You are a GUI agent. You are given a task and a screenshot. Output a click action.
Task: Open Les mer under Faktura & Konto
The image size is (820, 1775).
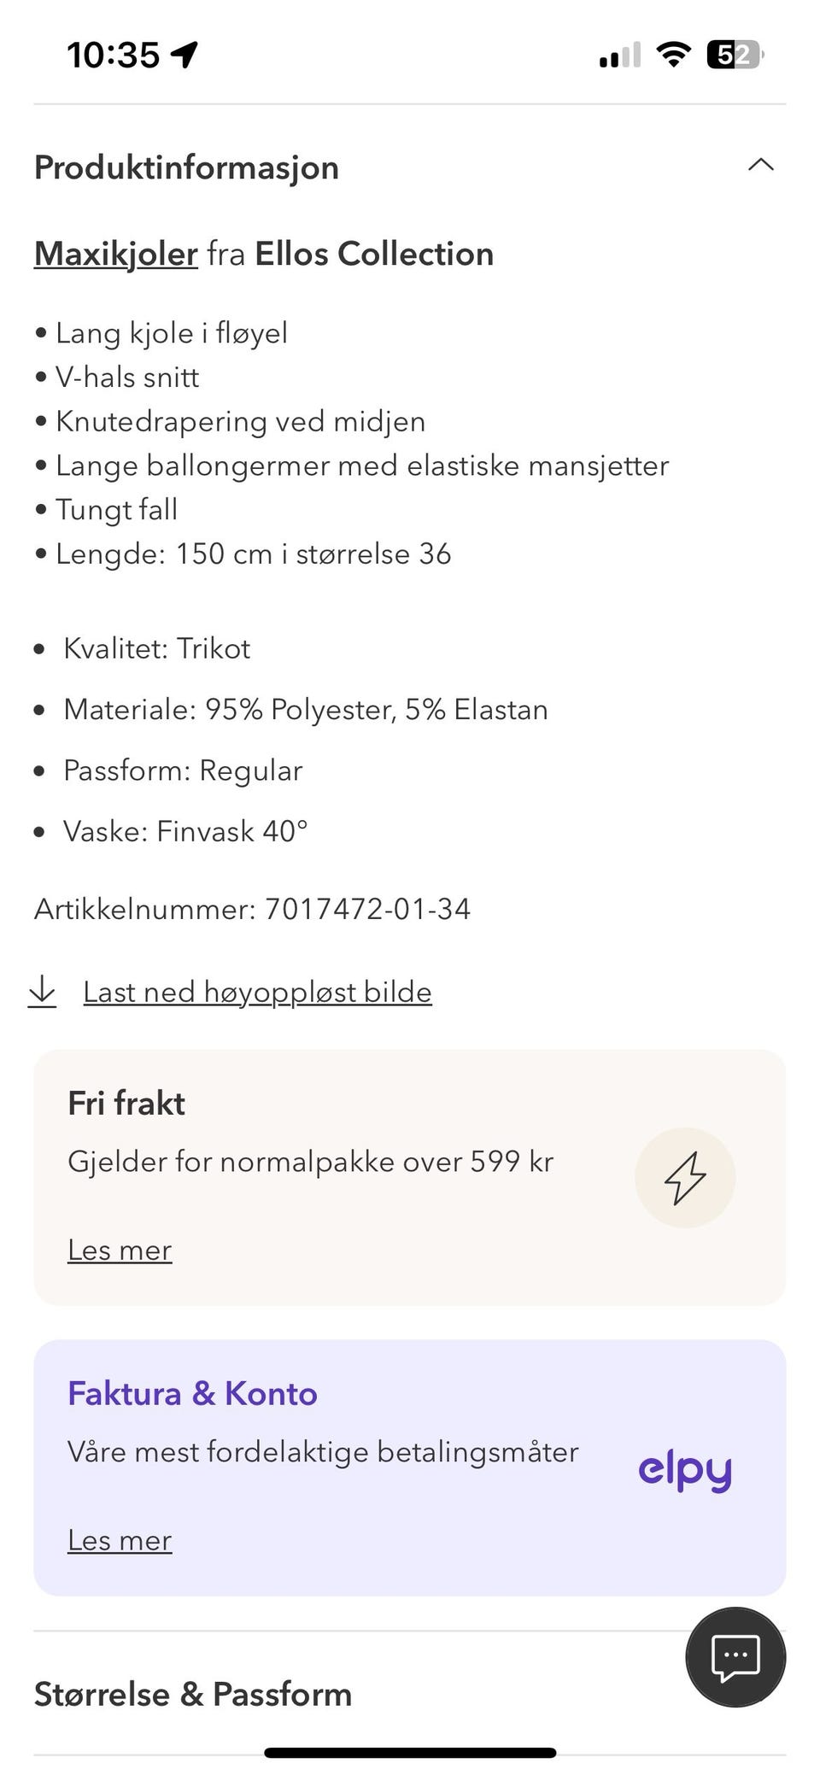pyautogui.click(x=120, y=1540)
